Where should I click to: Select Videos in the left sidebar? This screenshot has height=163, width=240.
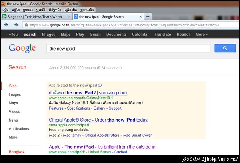coord(14,112)
